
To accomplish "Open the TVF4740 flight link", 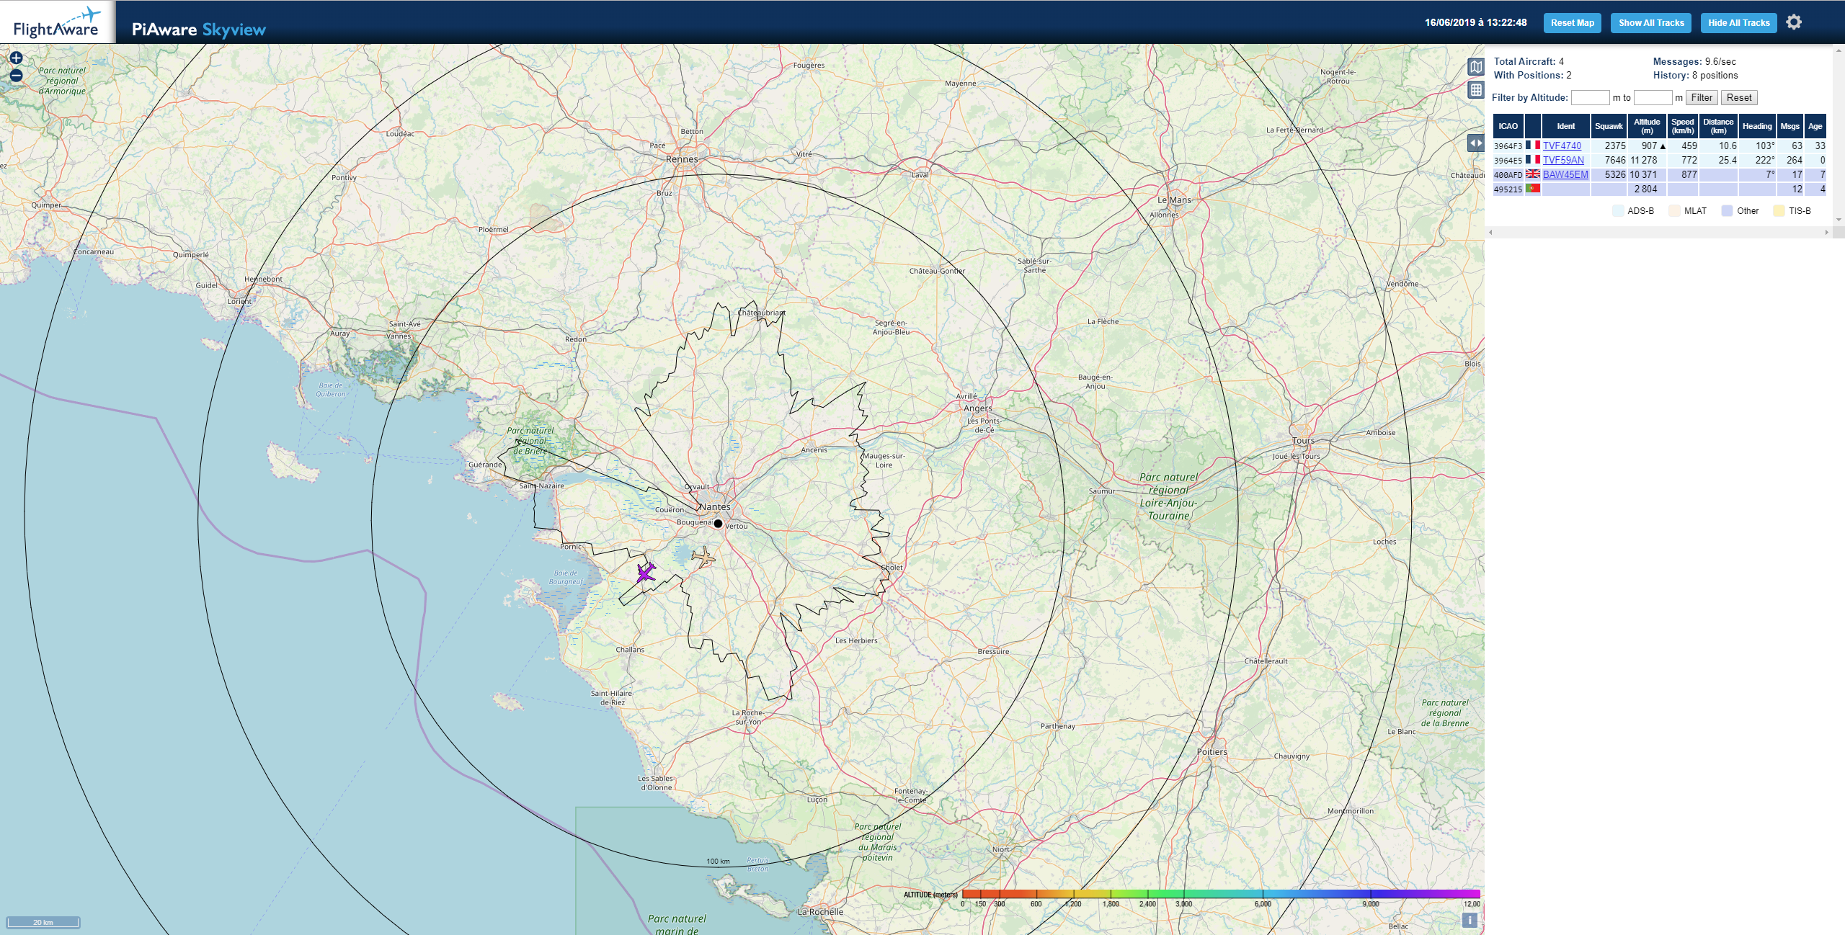I will point(1562,146).
